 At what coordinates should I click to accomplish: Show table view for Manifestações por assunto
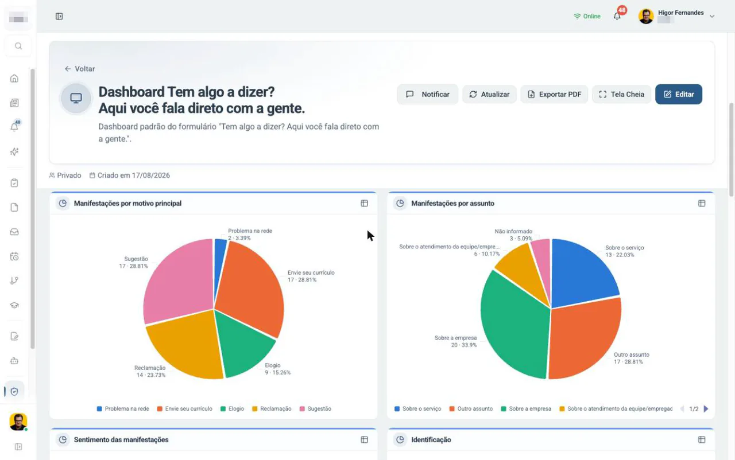pyautogui.click(x=702, y=203)
